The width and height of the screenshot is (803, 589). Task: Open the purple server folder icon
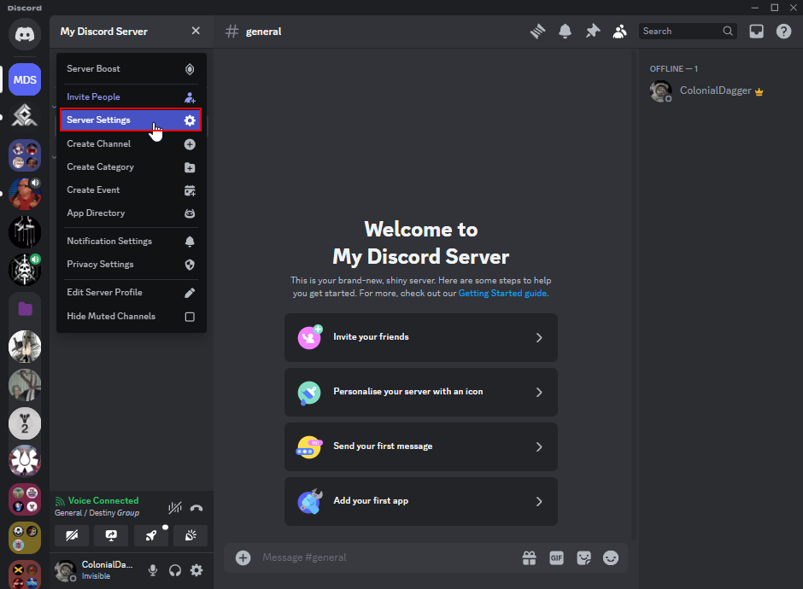pos(25,308)
